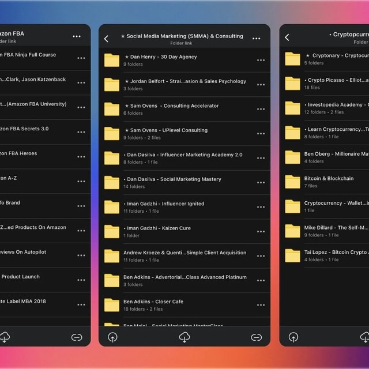The width and height of the screenshot is (369, 369).
Task: Open options for Amazon FBA Heroes row
Action: [81, 157]
